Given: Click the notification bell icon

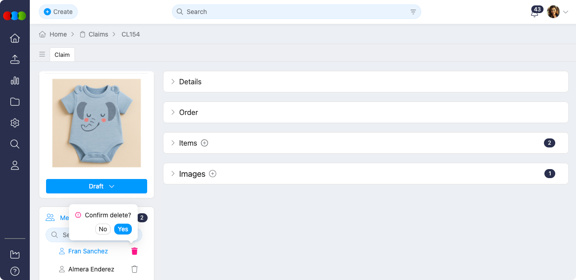Looking at the screenshot, I should [x=534, y=13].
